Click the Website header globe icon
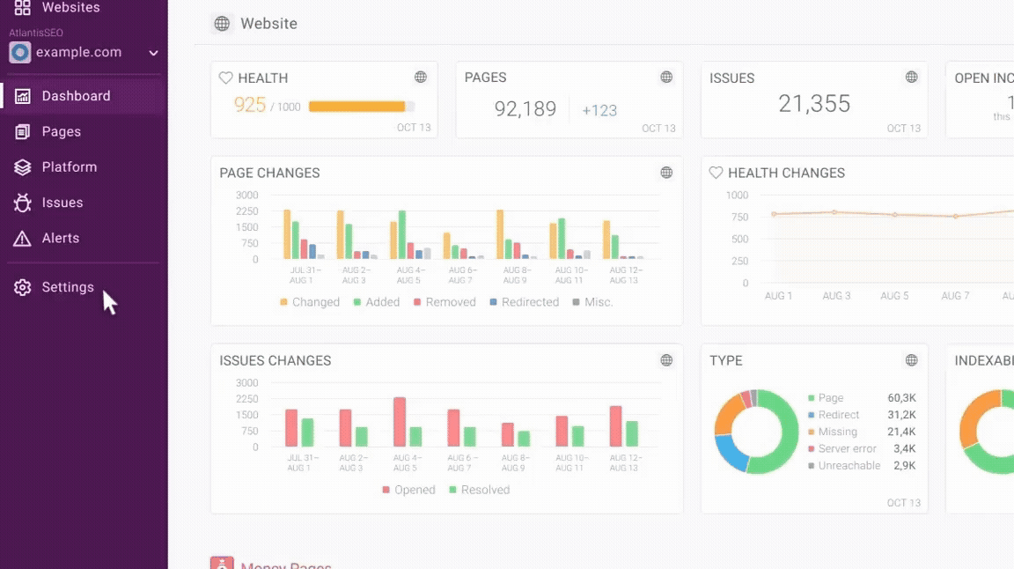 (x=222, y=23)
